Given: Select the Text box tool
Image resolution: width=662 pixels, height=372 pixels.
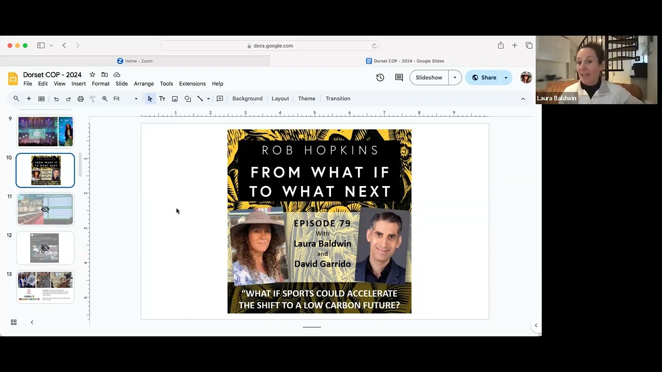Looking at the screenshot, I should click(x=162, y=99).
